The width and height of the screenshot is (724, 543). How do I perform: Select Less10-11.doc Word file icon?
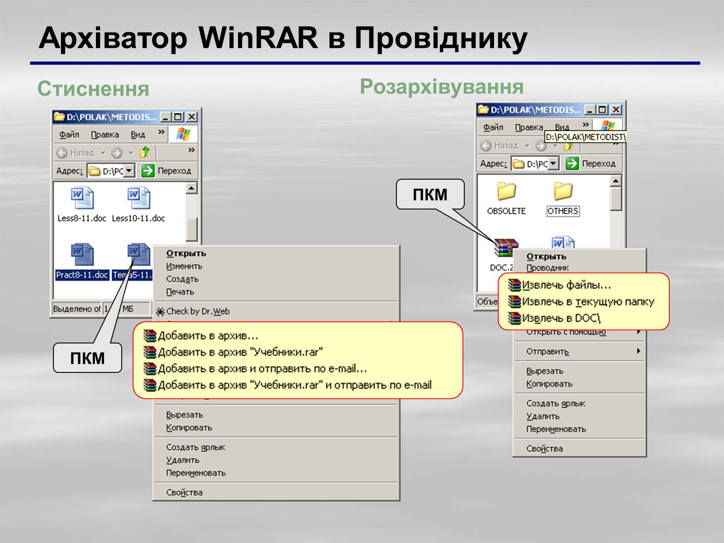click(x=138, y=198)
